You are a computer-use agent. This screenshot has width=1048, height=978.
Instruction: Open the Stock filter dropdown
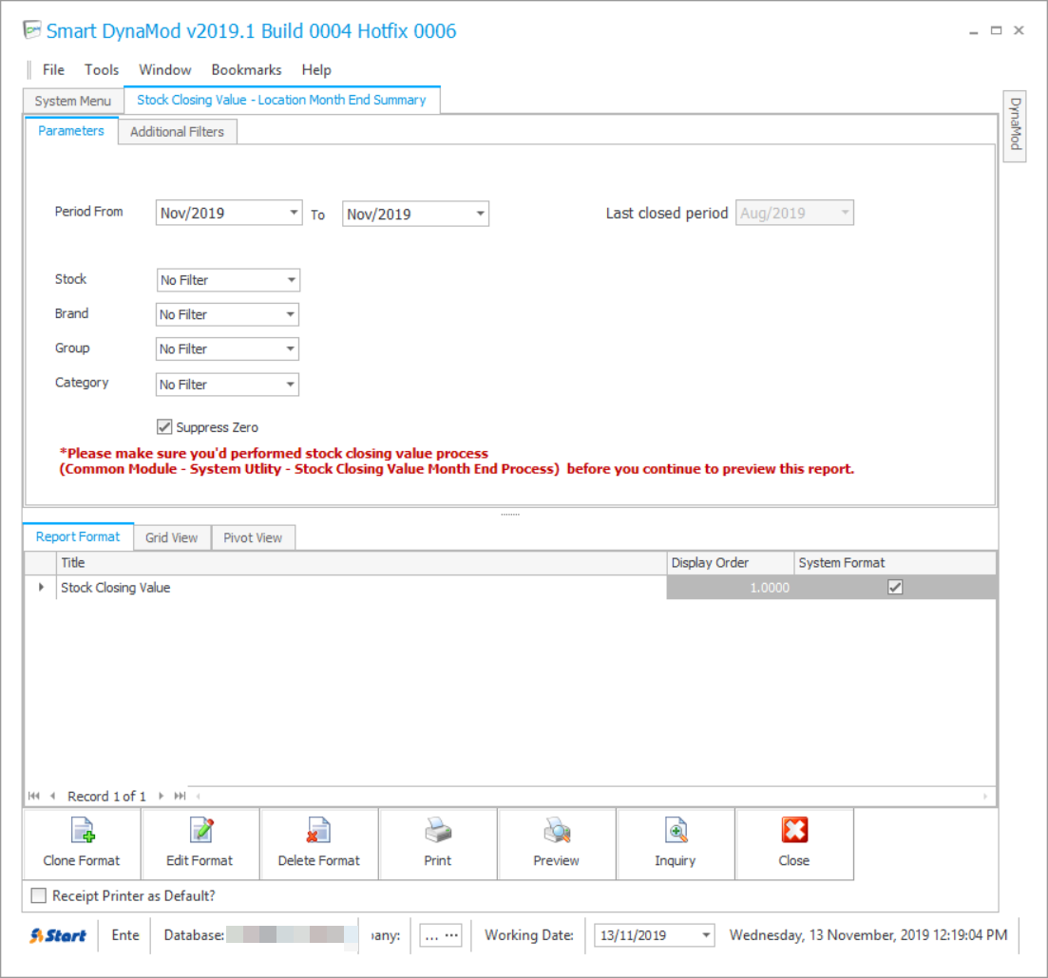292,280
